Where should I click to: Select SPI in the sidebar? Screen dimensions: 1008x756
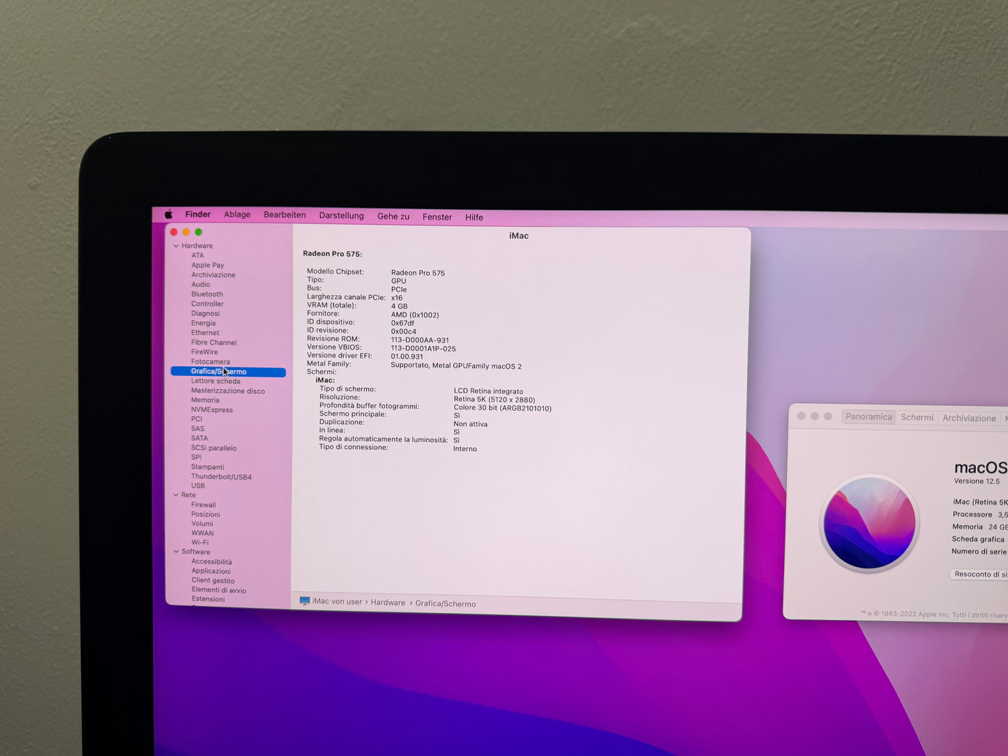pos(197,458)
